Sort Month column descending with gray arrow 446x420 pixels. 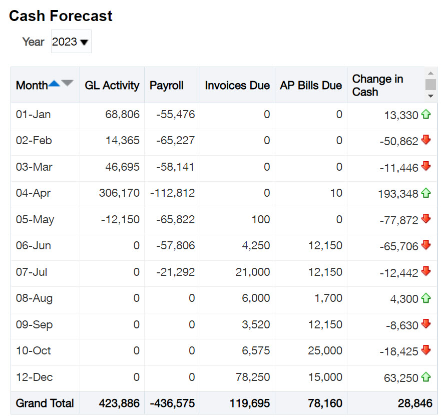coord(67,84)
